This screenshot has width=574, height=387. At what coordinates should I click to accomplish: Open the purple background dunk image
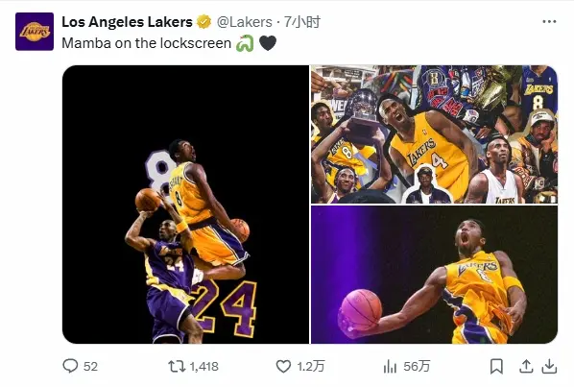click(x=434, y=275)
